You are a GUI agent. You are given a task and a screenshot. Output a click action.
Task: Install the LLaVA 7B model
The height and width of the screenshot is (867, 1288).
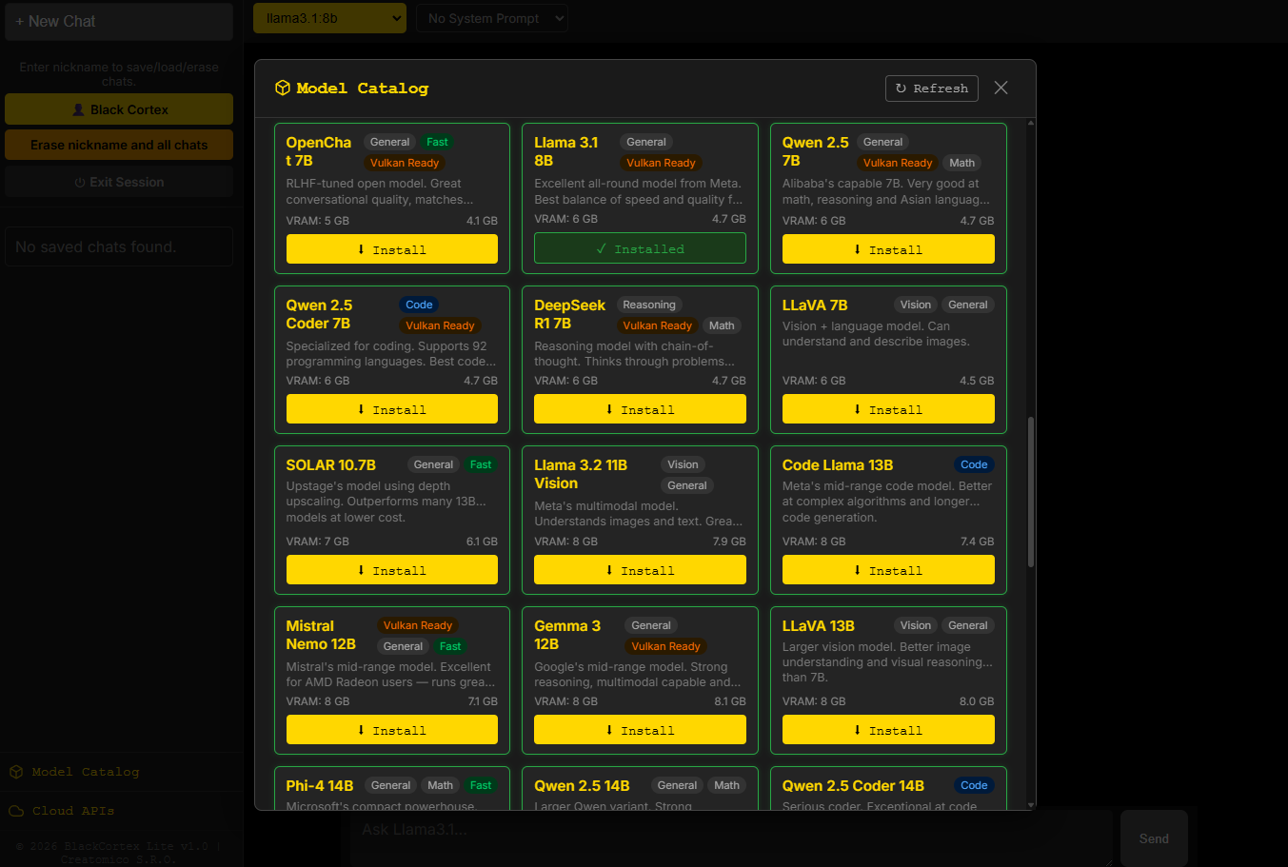point(888,409)
